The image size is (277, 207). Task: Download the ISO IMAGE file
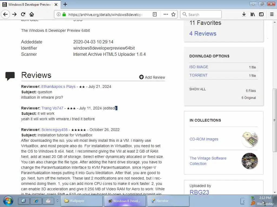pos(199,67)
